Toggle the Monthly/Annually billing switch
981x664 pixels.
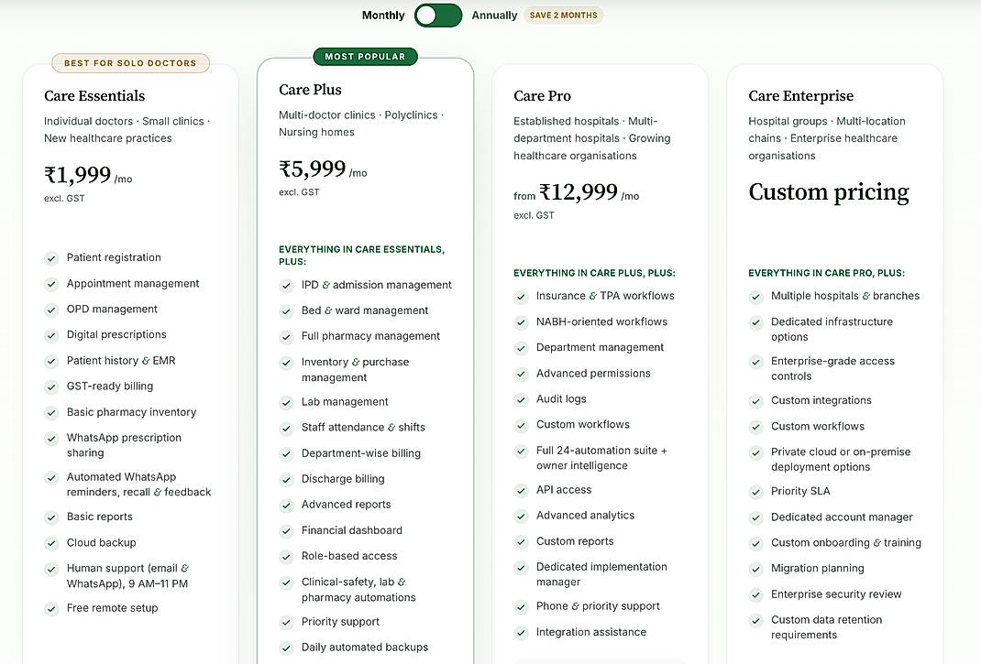point(438,15)
